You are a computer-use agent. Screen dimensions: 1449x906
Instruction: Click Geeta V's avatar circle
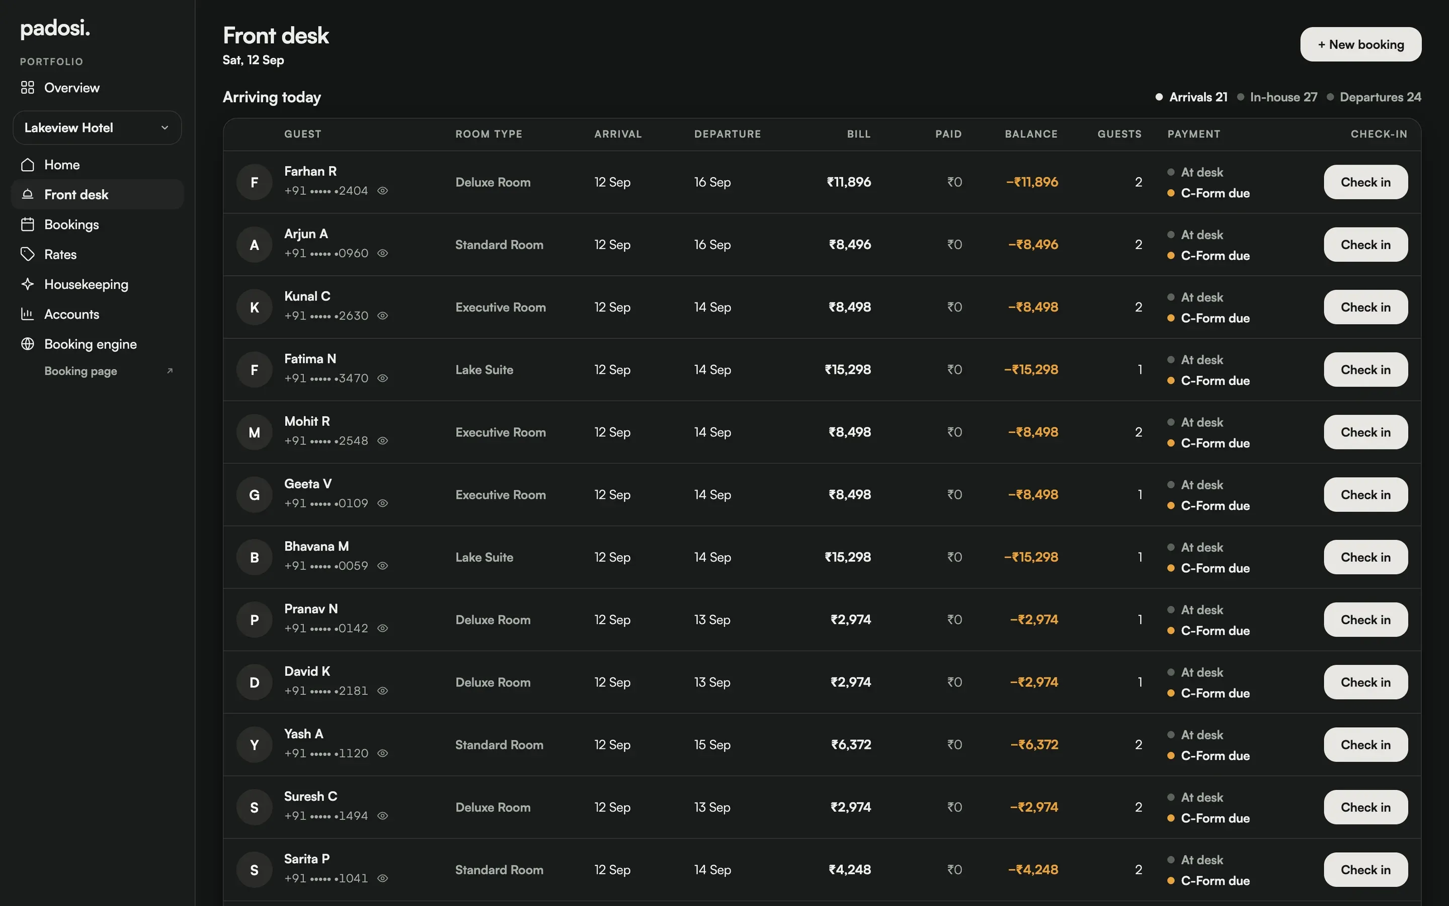(255, 495)
